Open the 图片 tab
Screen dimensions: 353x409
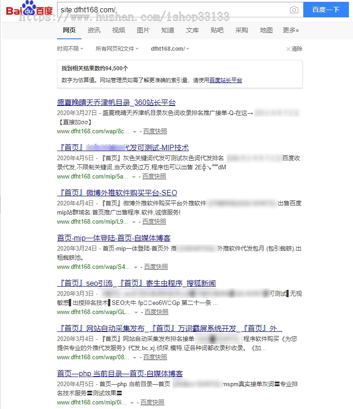pos(143,30)
